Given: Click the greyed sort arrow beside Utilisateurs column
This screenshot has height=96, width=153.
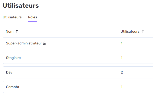Looking at the screenshot, I should coord(143,31).
